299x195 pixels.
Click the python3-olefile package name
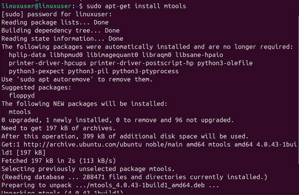(x=225, y=63)
